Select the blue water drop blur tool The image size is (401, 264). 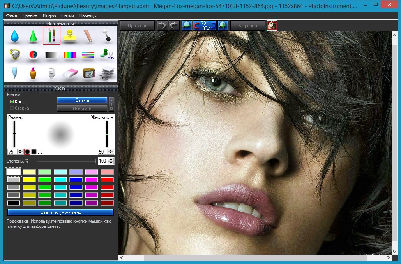point(15,36)
